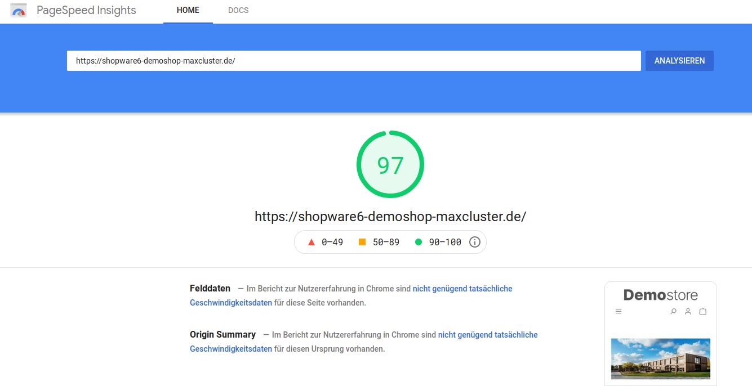Click the ANALYSIEREN button
The width and height of the screenshot is (752, 386).
tap(679, 61)
